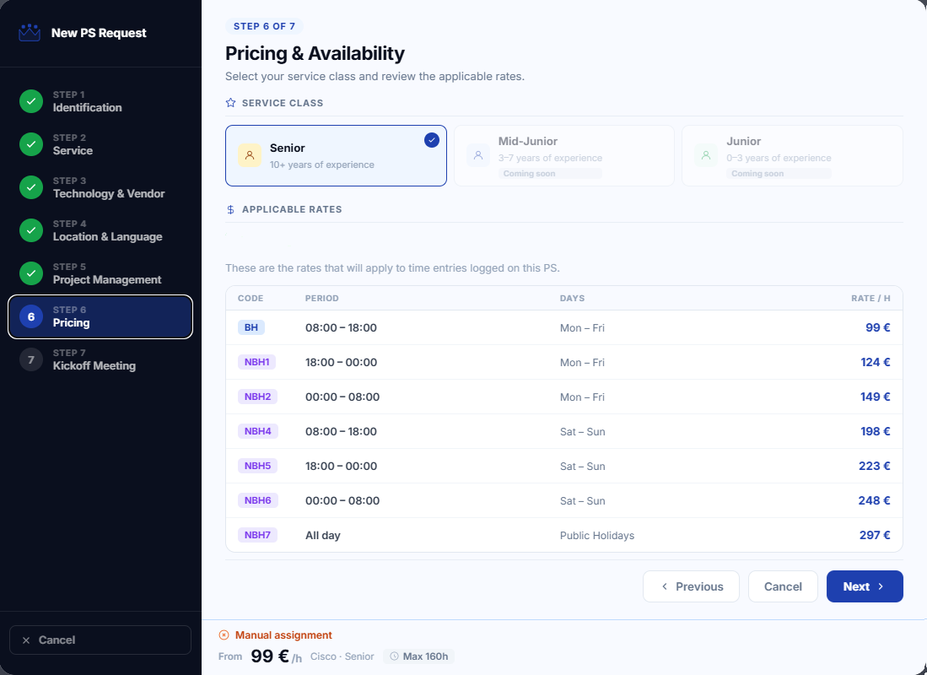Image resolution: width=927 pixels, height=675 pixels.
Task: Select the Senior service class card
Action: (336, 155)
